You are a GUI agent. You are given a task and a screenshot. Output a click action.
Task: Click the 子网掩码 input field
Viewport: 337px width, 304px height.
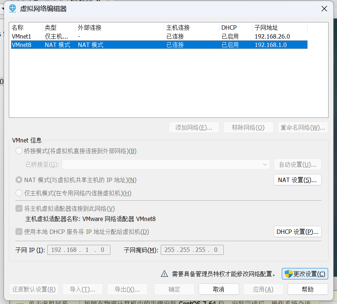(192, 250)
